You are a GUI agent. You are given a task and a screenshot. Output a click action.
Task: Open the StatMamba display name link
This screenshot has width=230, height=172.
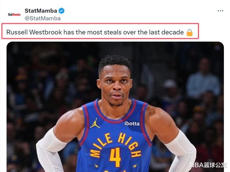pos(41,11)
